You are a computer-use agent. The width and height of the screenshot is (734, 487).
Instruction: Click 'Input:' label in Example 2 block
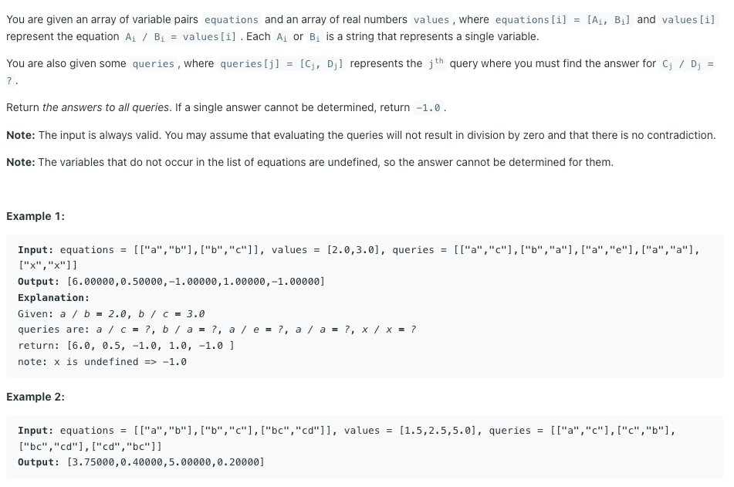pos(36,431)
